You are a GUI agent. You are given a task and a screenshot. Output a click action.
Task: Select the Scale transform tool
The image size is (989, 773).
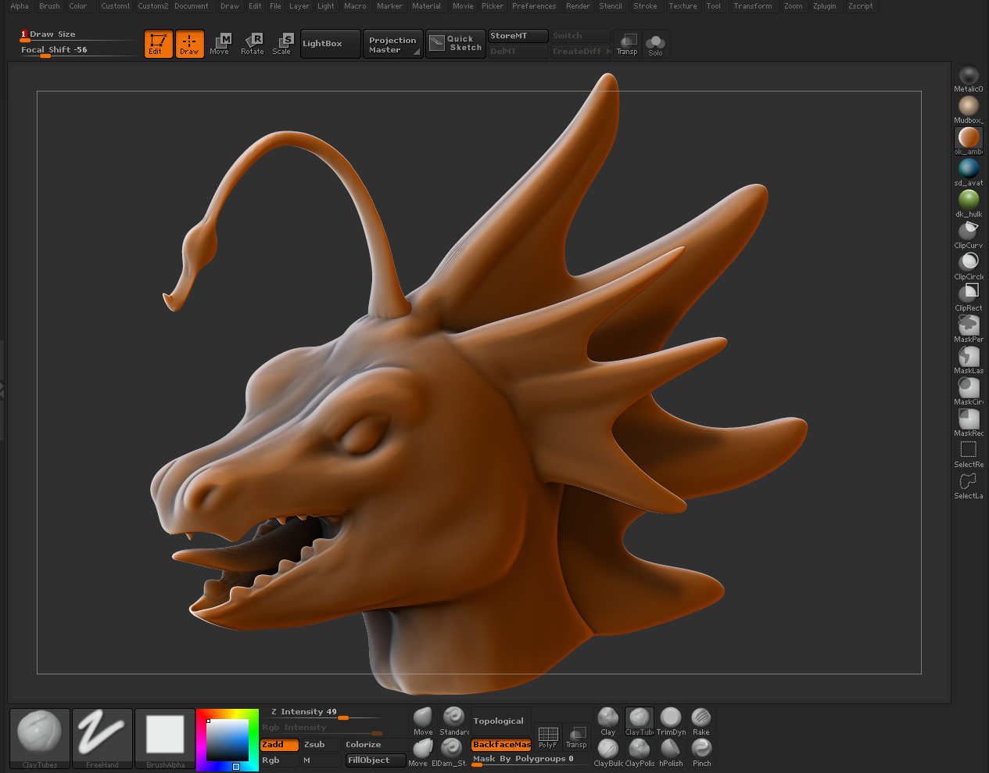(x=282, y=44)
